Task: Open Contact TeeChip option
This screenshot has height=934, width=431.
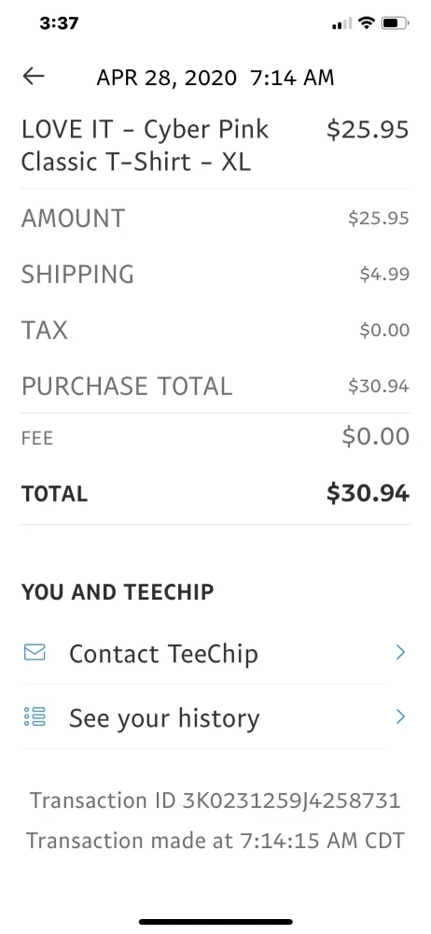Action: tap(215, 653)
